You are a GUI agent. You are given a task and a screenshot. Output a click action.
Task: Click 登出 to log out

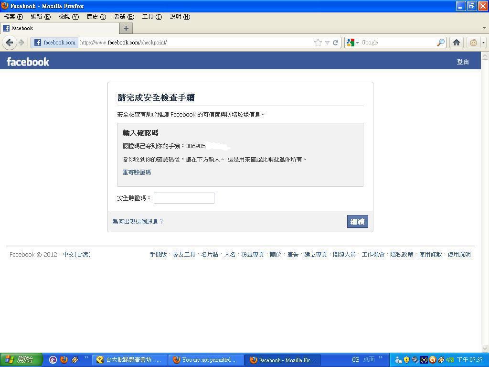pos(462,62)
